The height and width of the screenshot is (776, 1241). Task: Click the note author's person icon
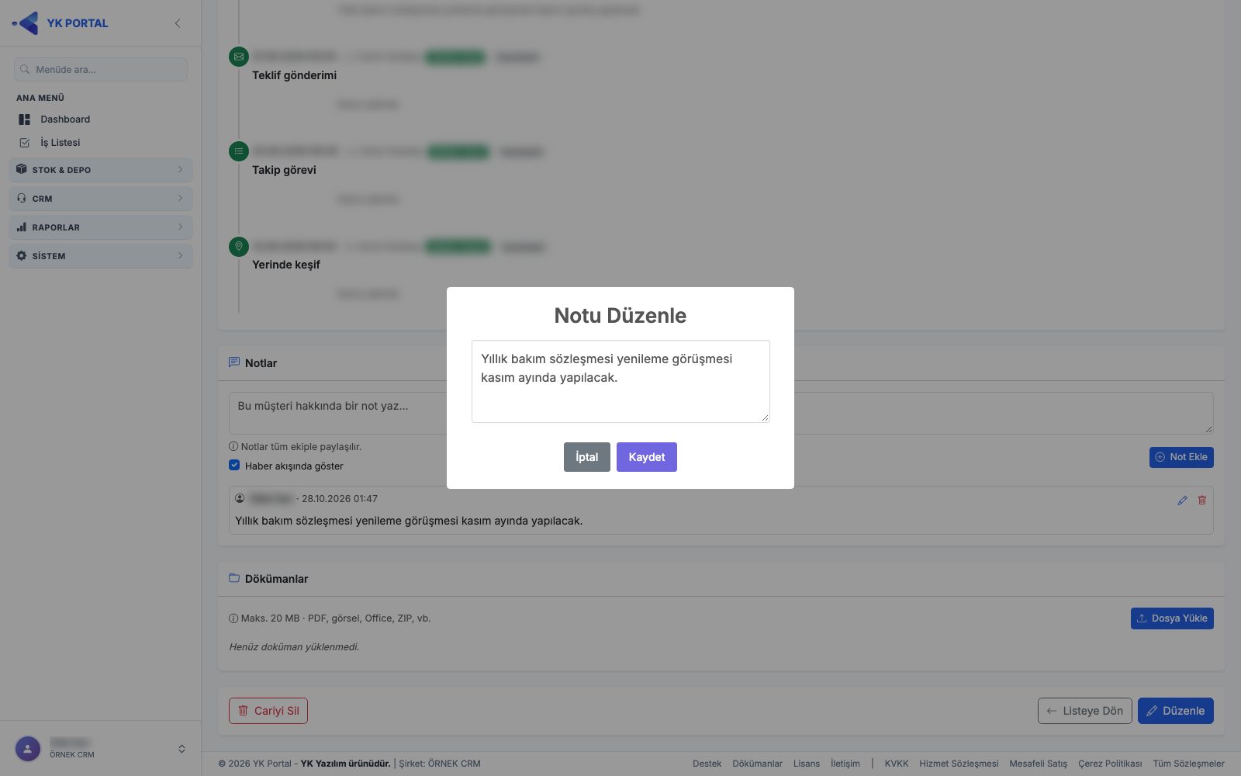240,498
